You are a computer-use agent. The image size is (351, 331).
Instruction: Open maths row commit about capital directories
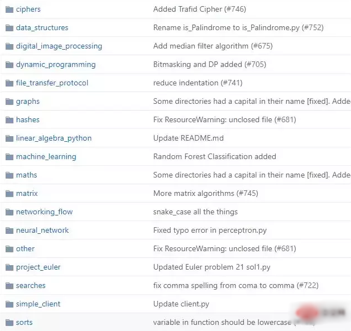[x=252, y=175]
